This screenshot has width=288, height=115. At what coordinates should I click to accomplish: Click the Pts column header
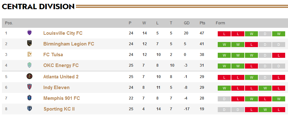203,23
